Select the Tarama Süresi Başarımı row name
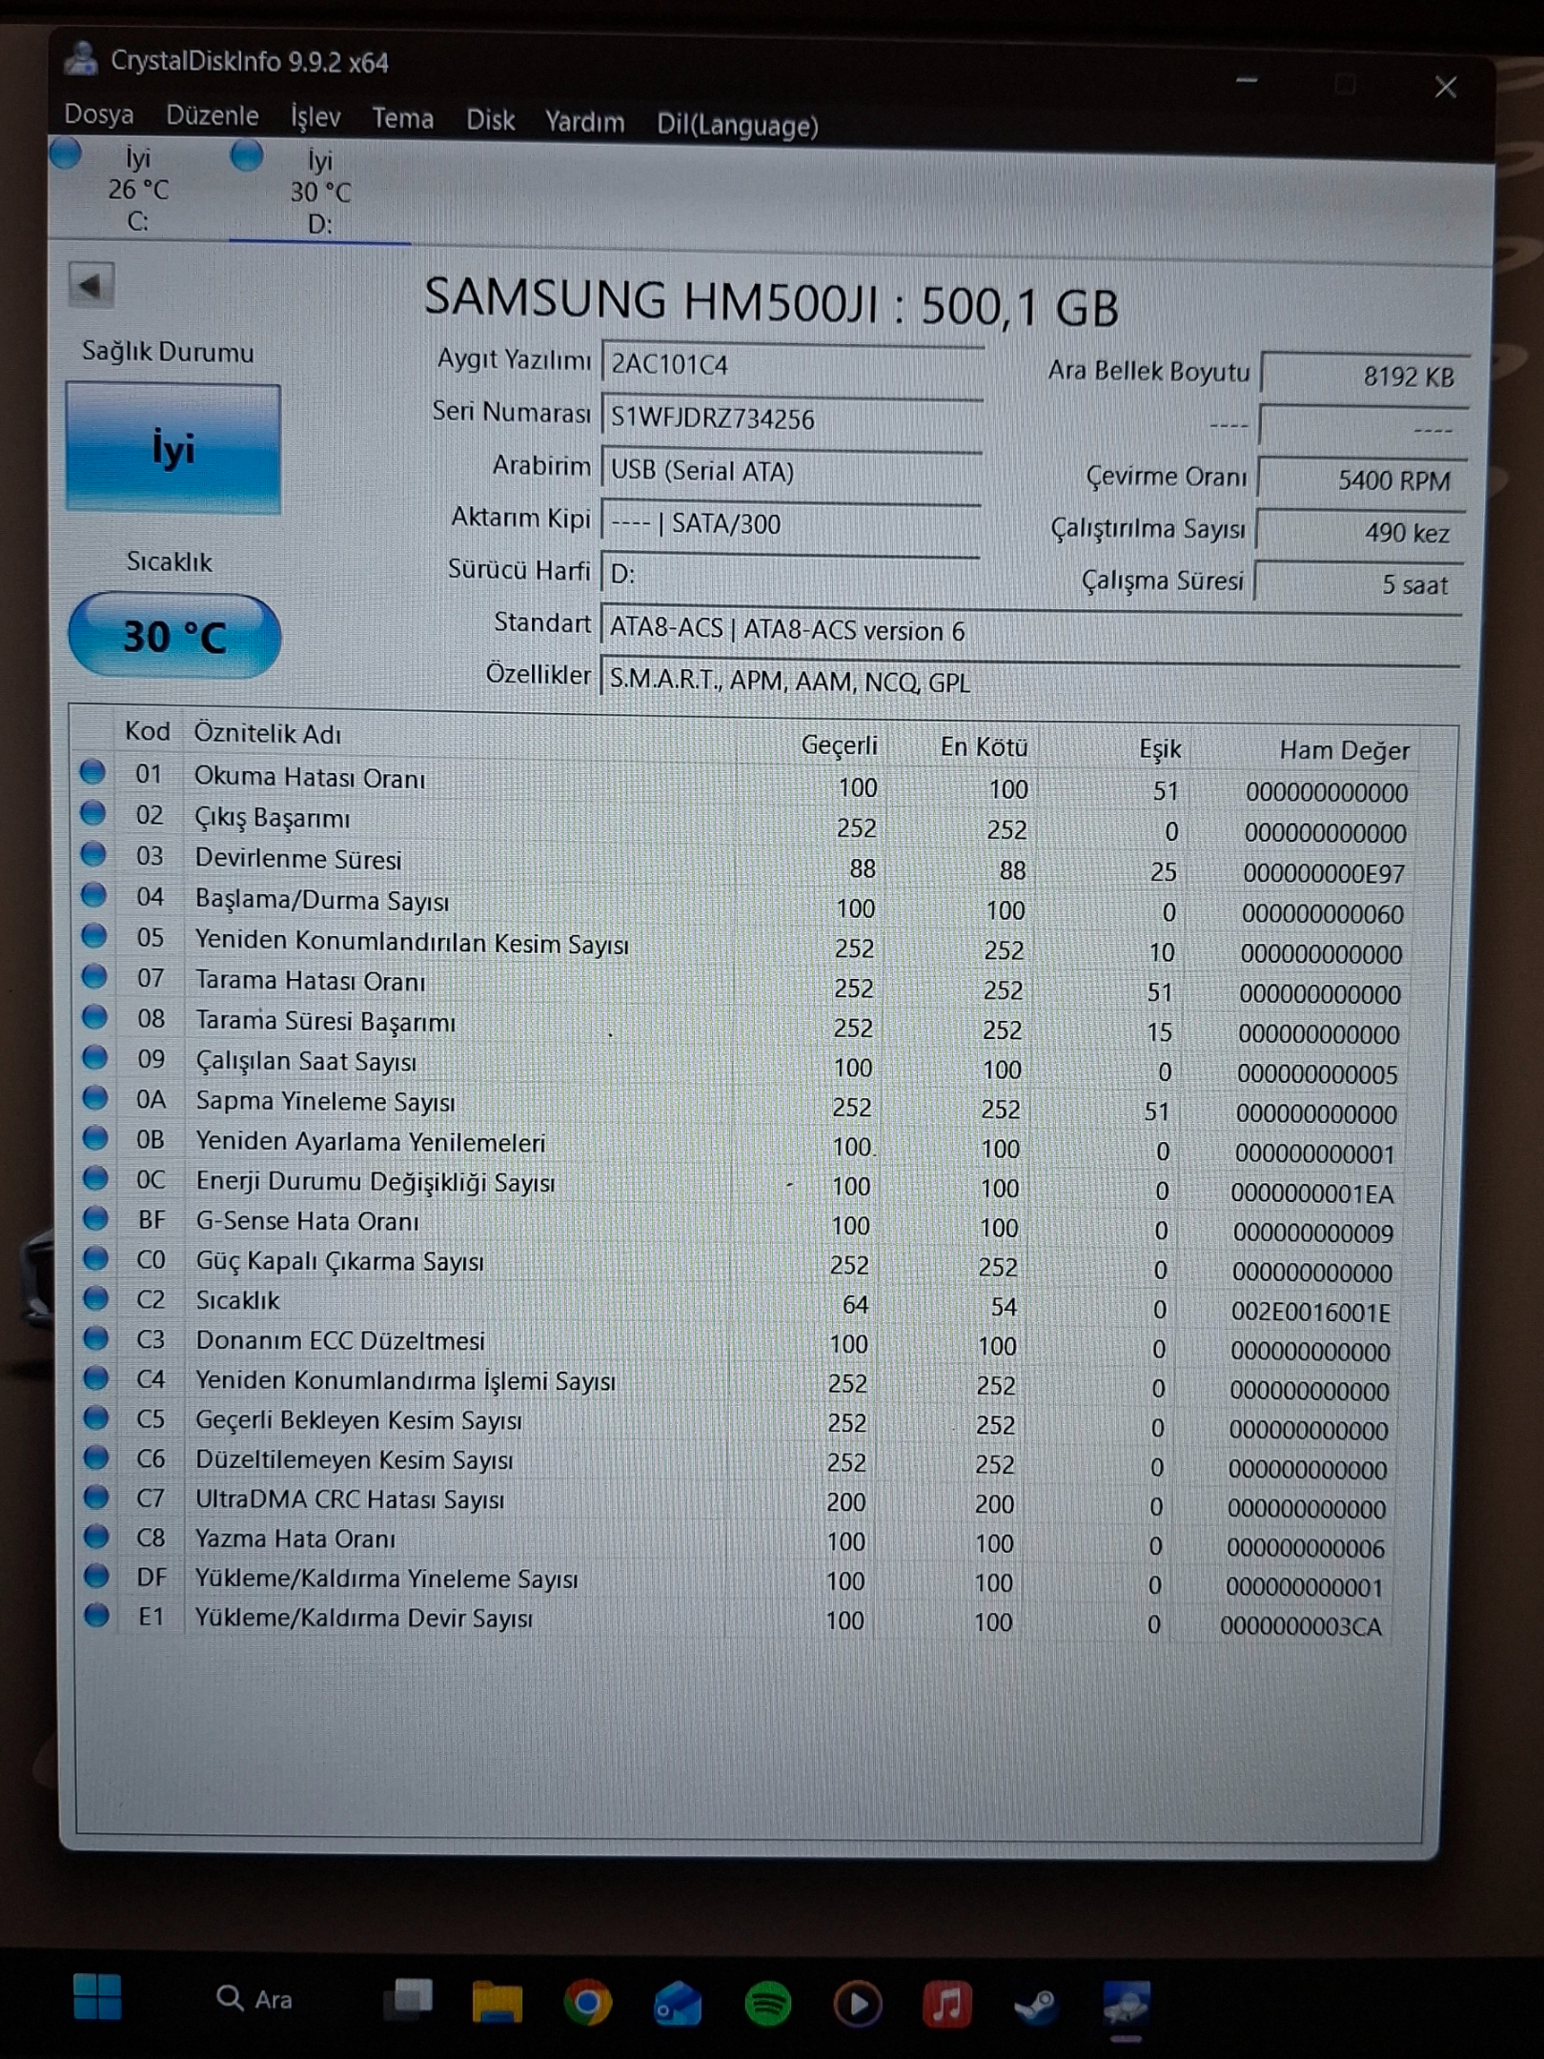1544x2059 pixels. [x=325, y=1021]
